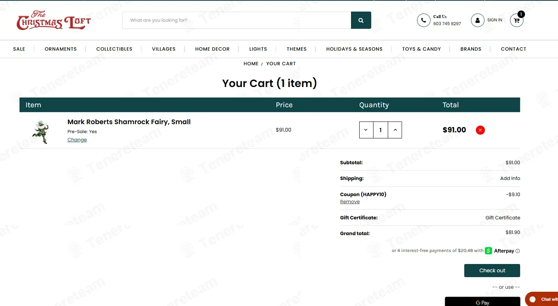Click the phone Call Us icon
558x306 pixels.
[x=423, y=20]
